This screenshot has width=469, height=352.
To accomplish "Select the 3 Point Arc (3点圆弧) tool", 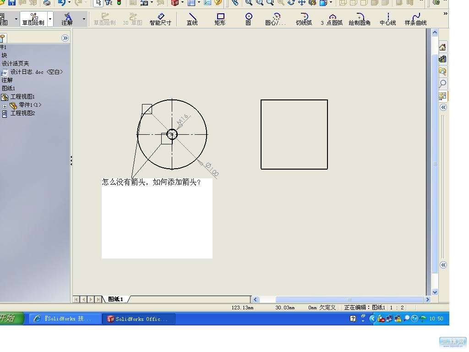I will tap(332, 19).
